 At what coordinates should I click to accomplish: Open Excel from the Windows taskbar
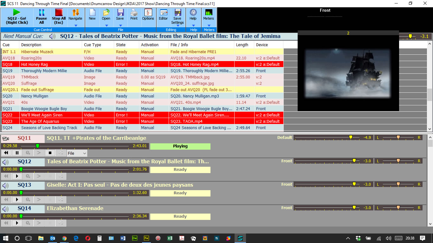coord(170,238)
